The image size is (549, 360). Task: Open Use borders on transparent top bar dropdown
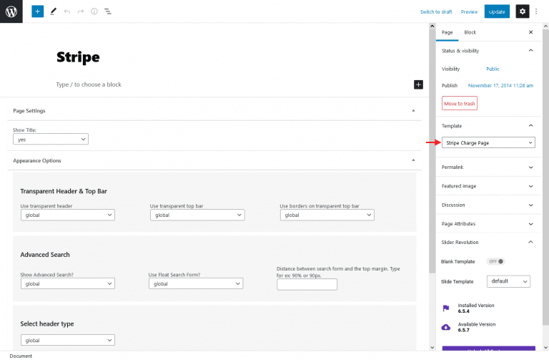[x=327, y=215]
